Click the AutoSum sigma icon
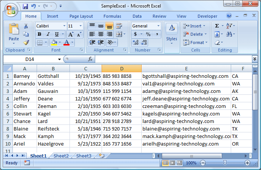 [217, 26]
